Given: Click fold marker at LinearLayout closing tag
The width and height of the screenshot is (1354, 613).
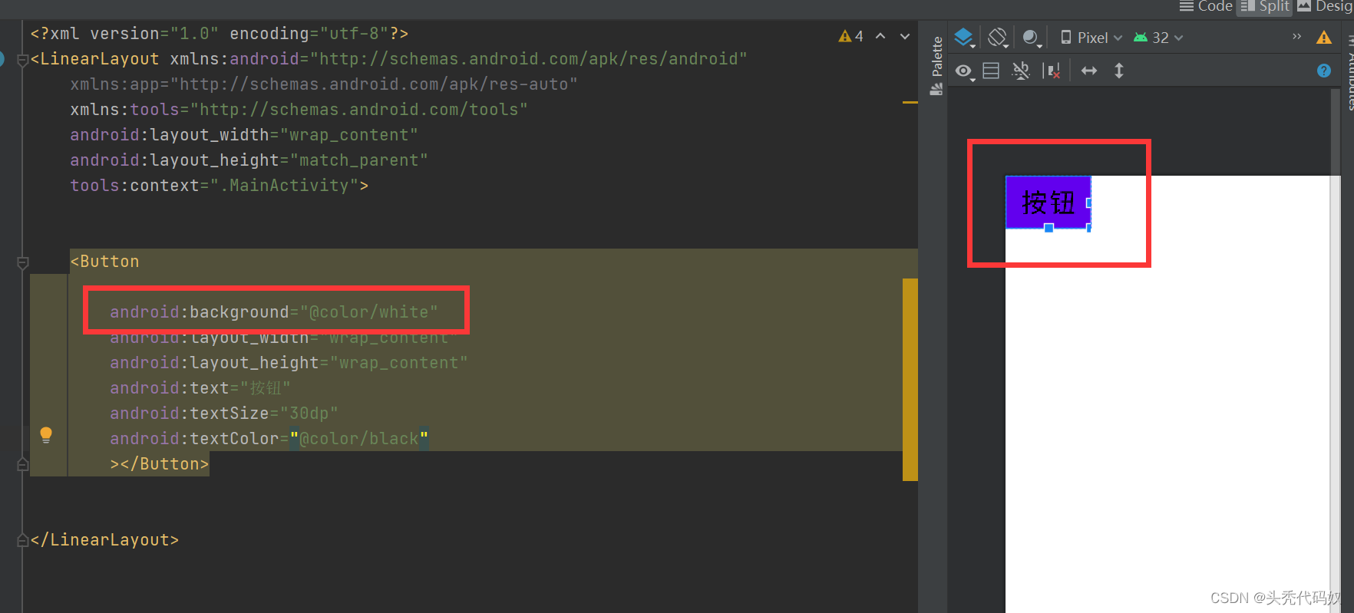Looking at the screenshot, I should [23, 540].
